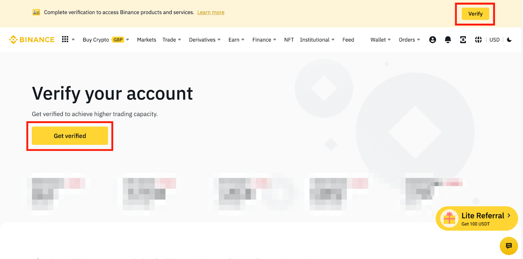Open the apps grid menu icon
Image resolution: width=523 pixels, height=259 pixels.
(65, 40)
